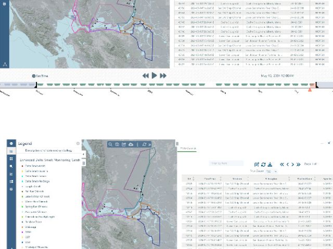Click the filter text field above the table
The width and height of the screenshot is (333, 249).
(x=226, y=163)
